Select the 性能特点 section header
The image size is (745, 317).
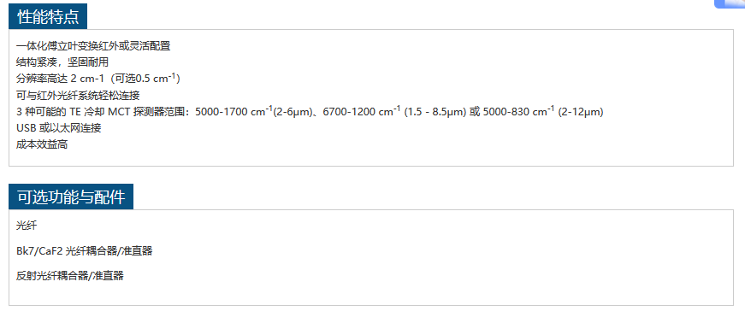pos(48,17)
